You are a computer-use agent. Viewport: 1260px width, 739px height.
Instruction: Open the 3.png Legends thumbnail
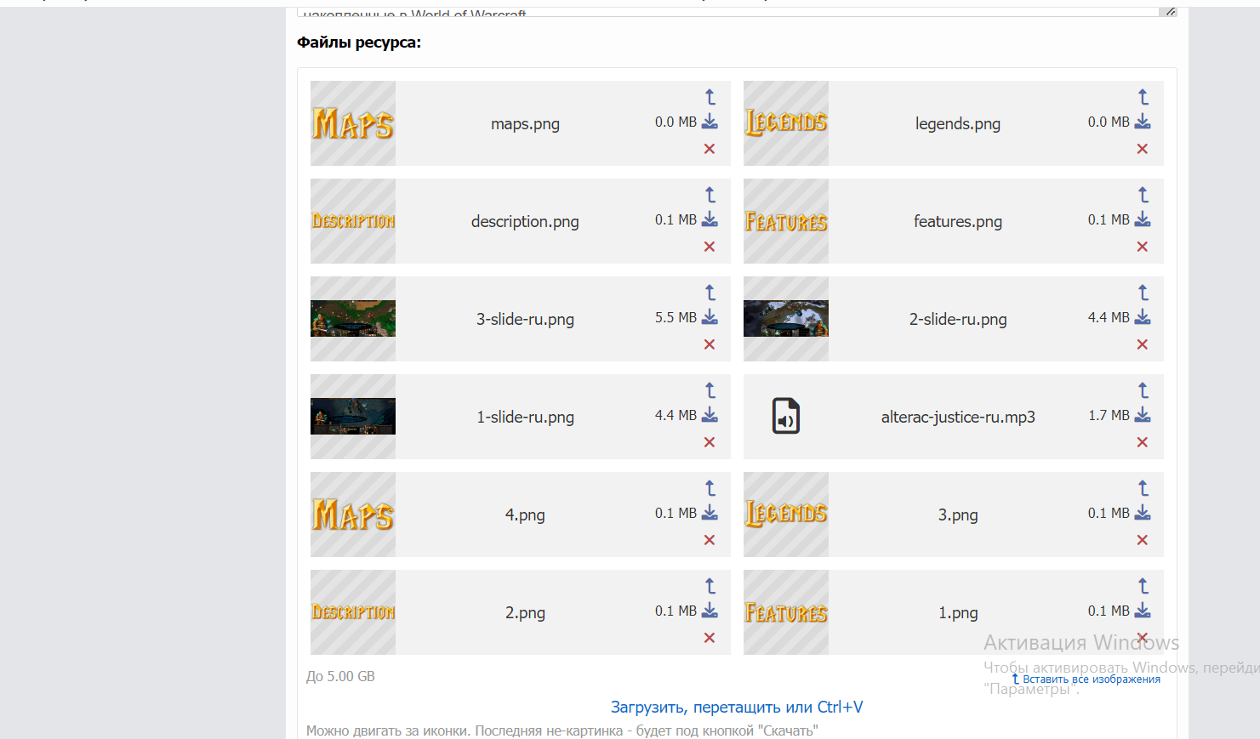coord(786,514)
